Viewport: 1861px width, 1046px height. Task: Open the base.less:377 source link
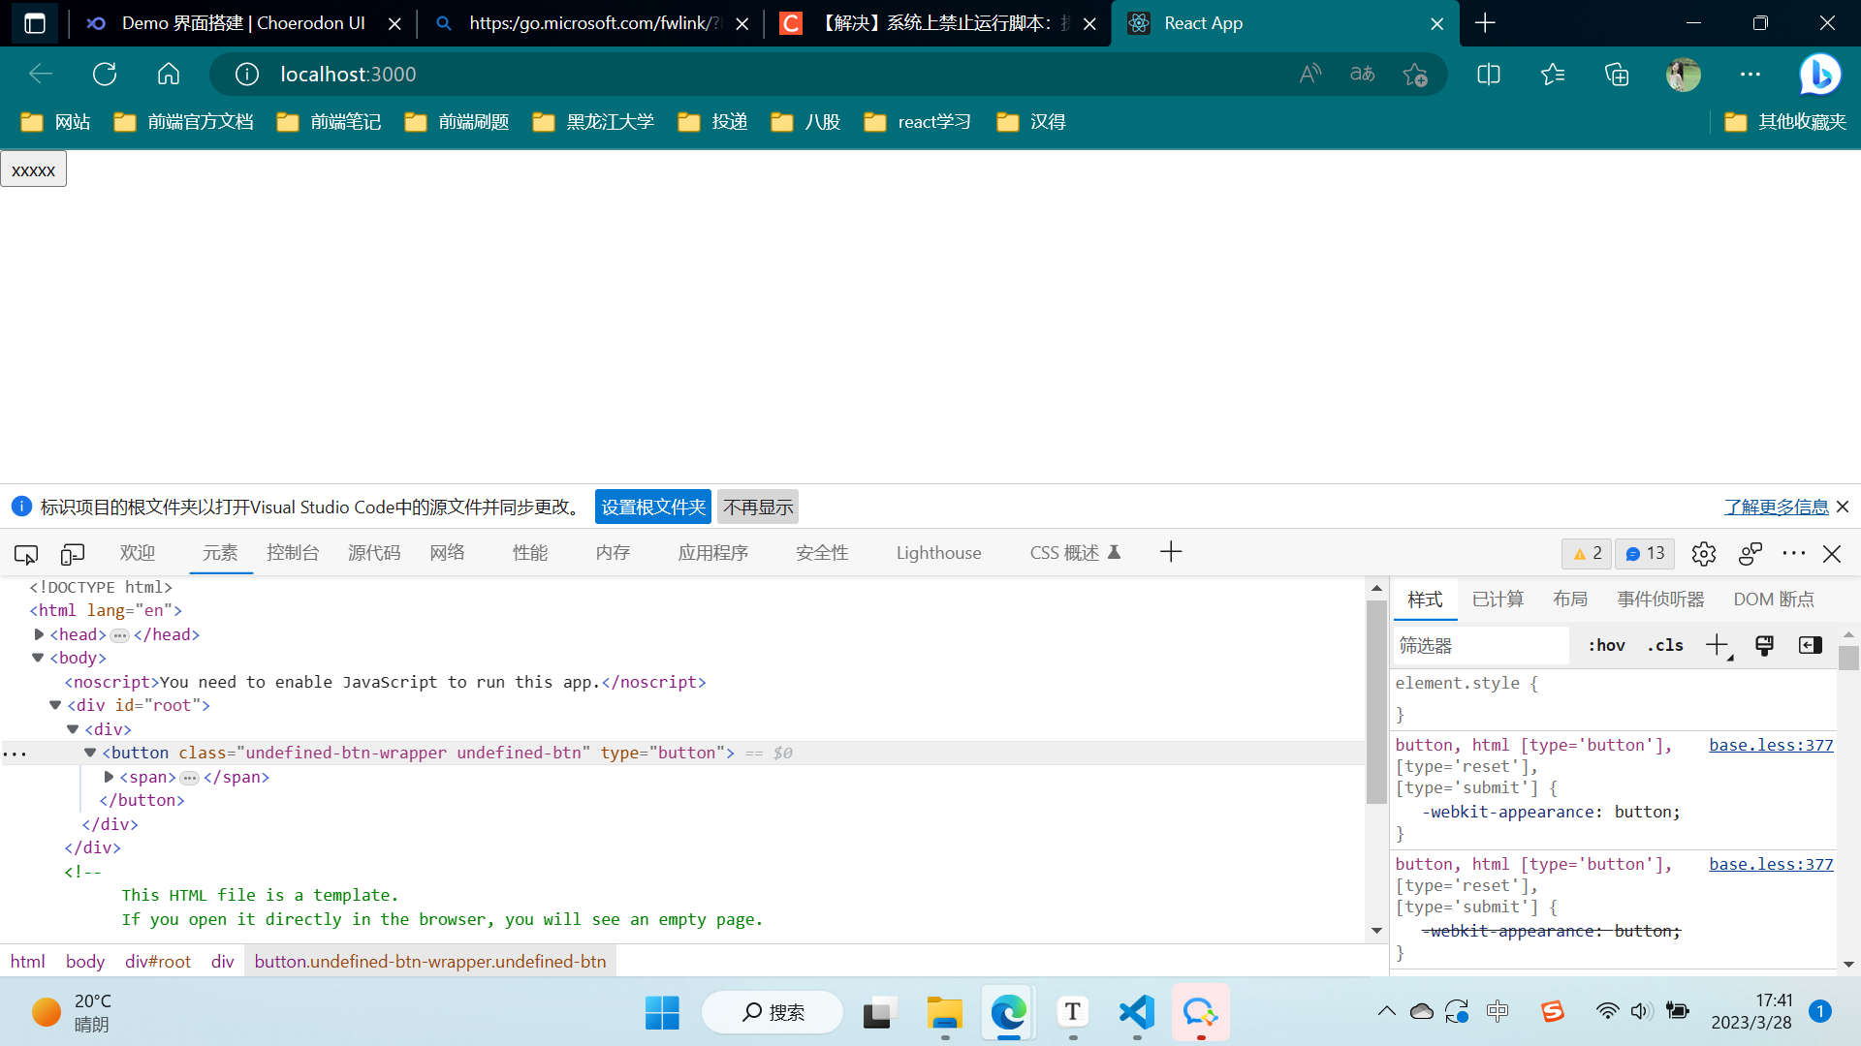1771,745
